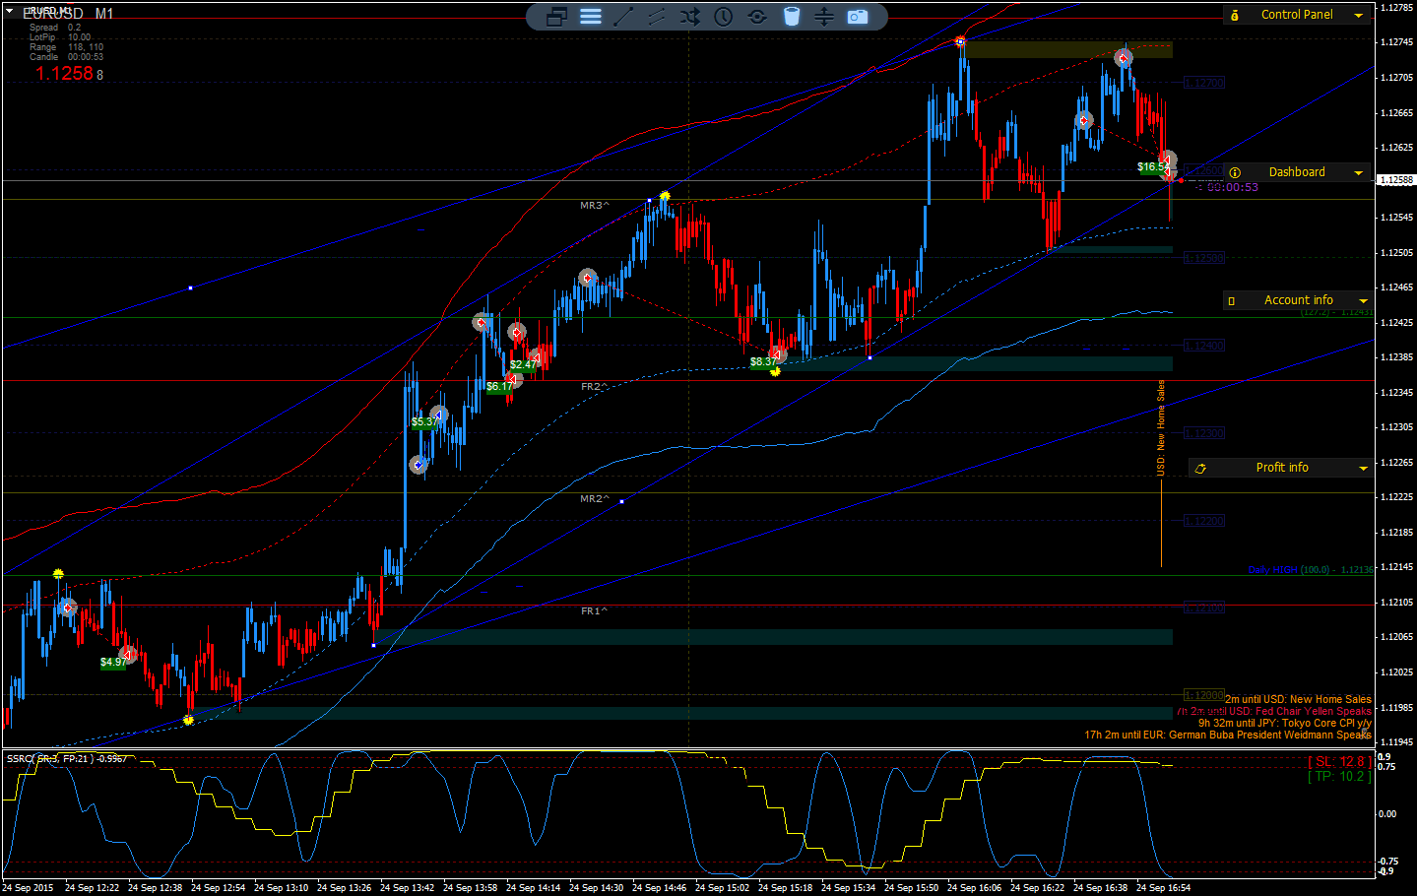
Task: Click the info icon on Dashboard bar
Action: (1235, 172)
